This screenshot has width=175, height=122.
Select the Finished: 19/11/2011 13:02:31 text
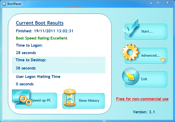[x=45, y=31]
